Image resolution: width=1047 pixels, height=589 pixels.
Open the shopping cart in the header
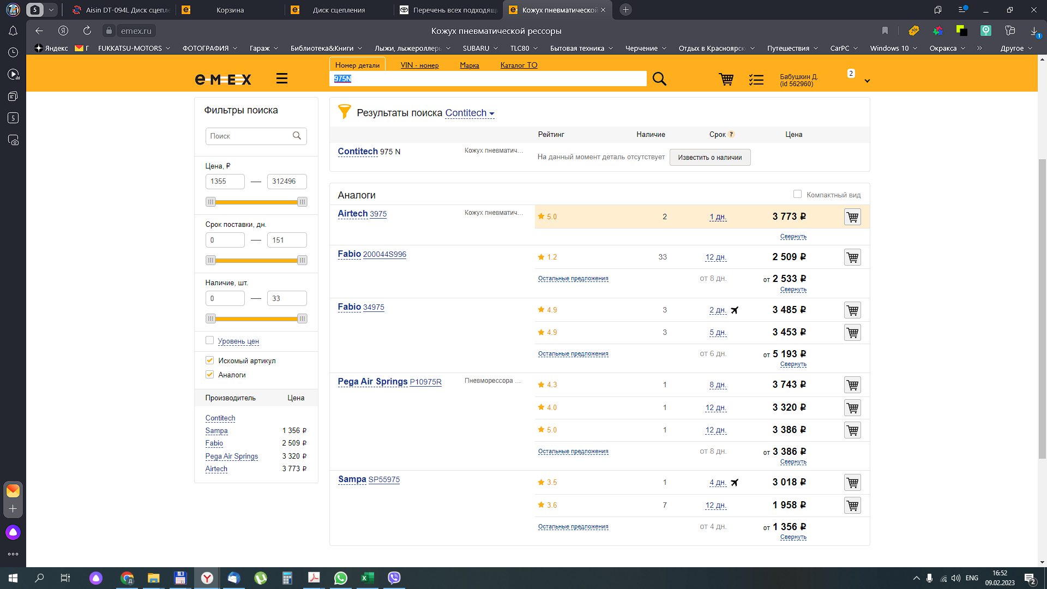click(726, 80)
